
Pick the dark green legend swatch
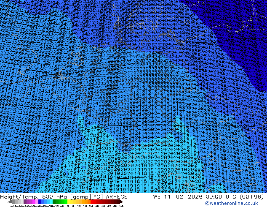[x=54, y=202]
